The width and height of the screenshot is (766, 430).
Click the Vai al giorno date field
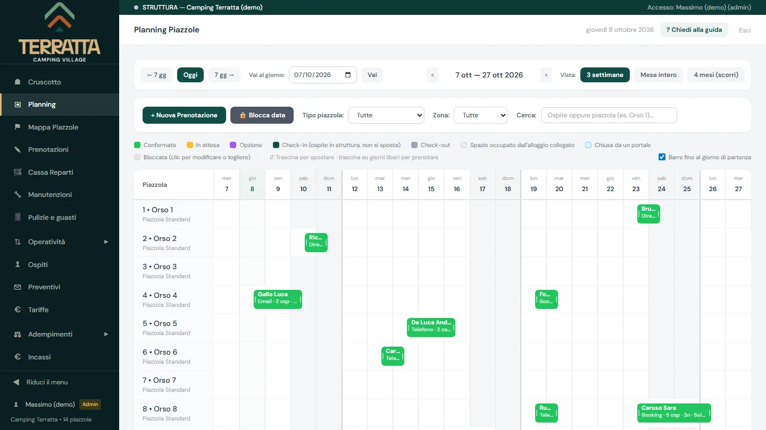(x=323, y=75)
